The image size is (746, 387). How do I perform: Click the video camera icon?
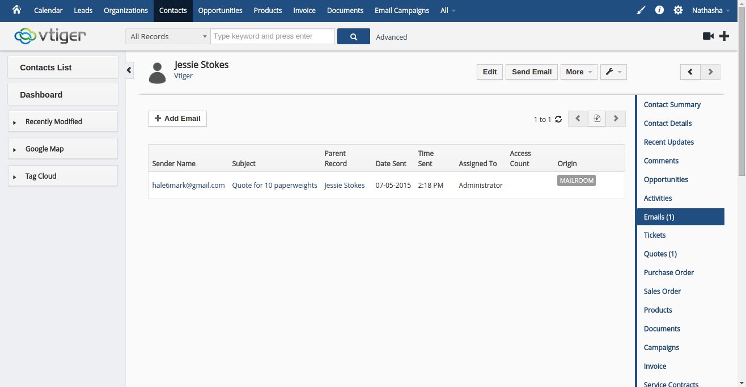[707, 36]
